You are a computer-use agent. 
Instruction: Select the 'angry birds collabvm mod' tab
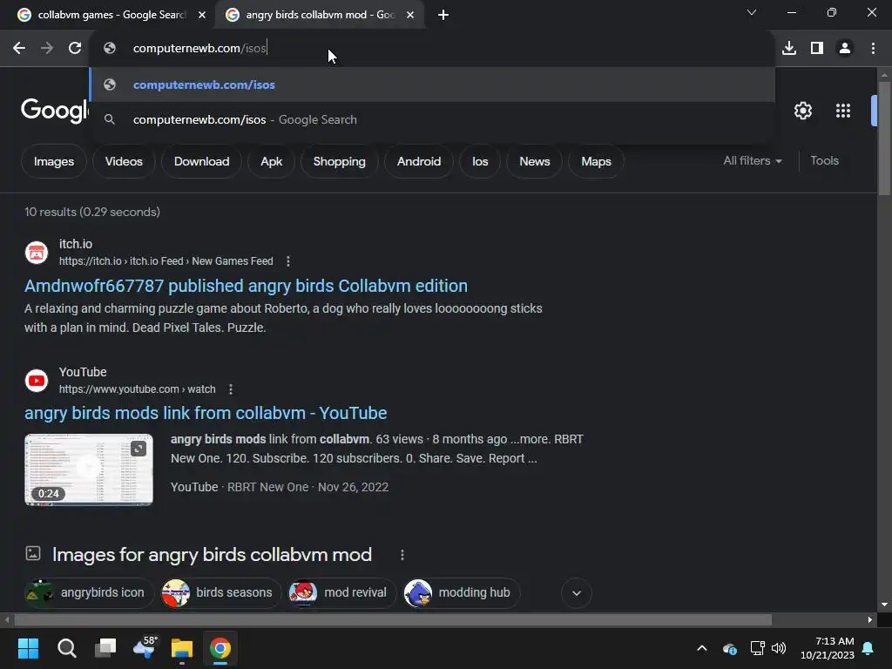[x=320, y=15]
